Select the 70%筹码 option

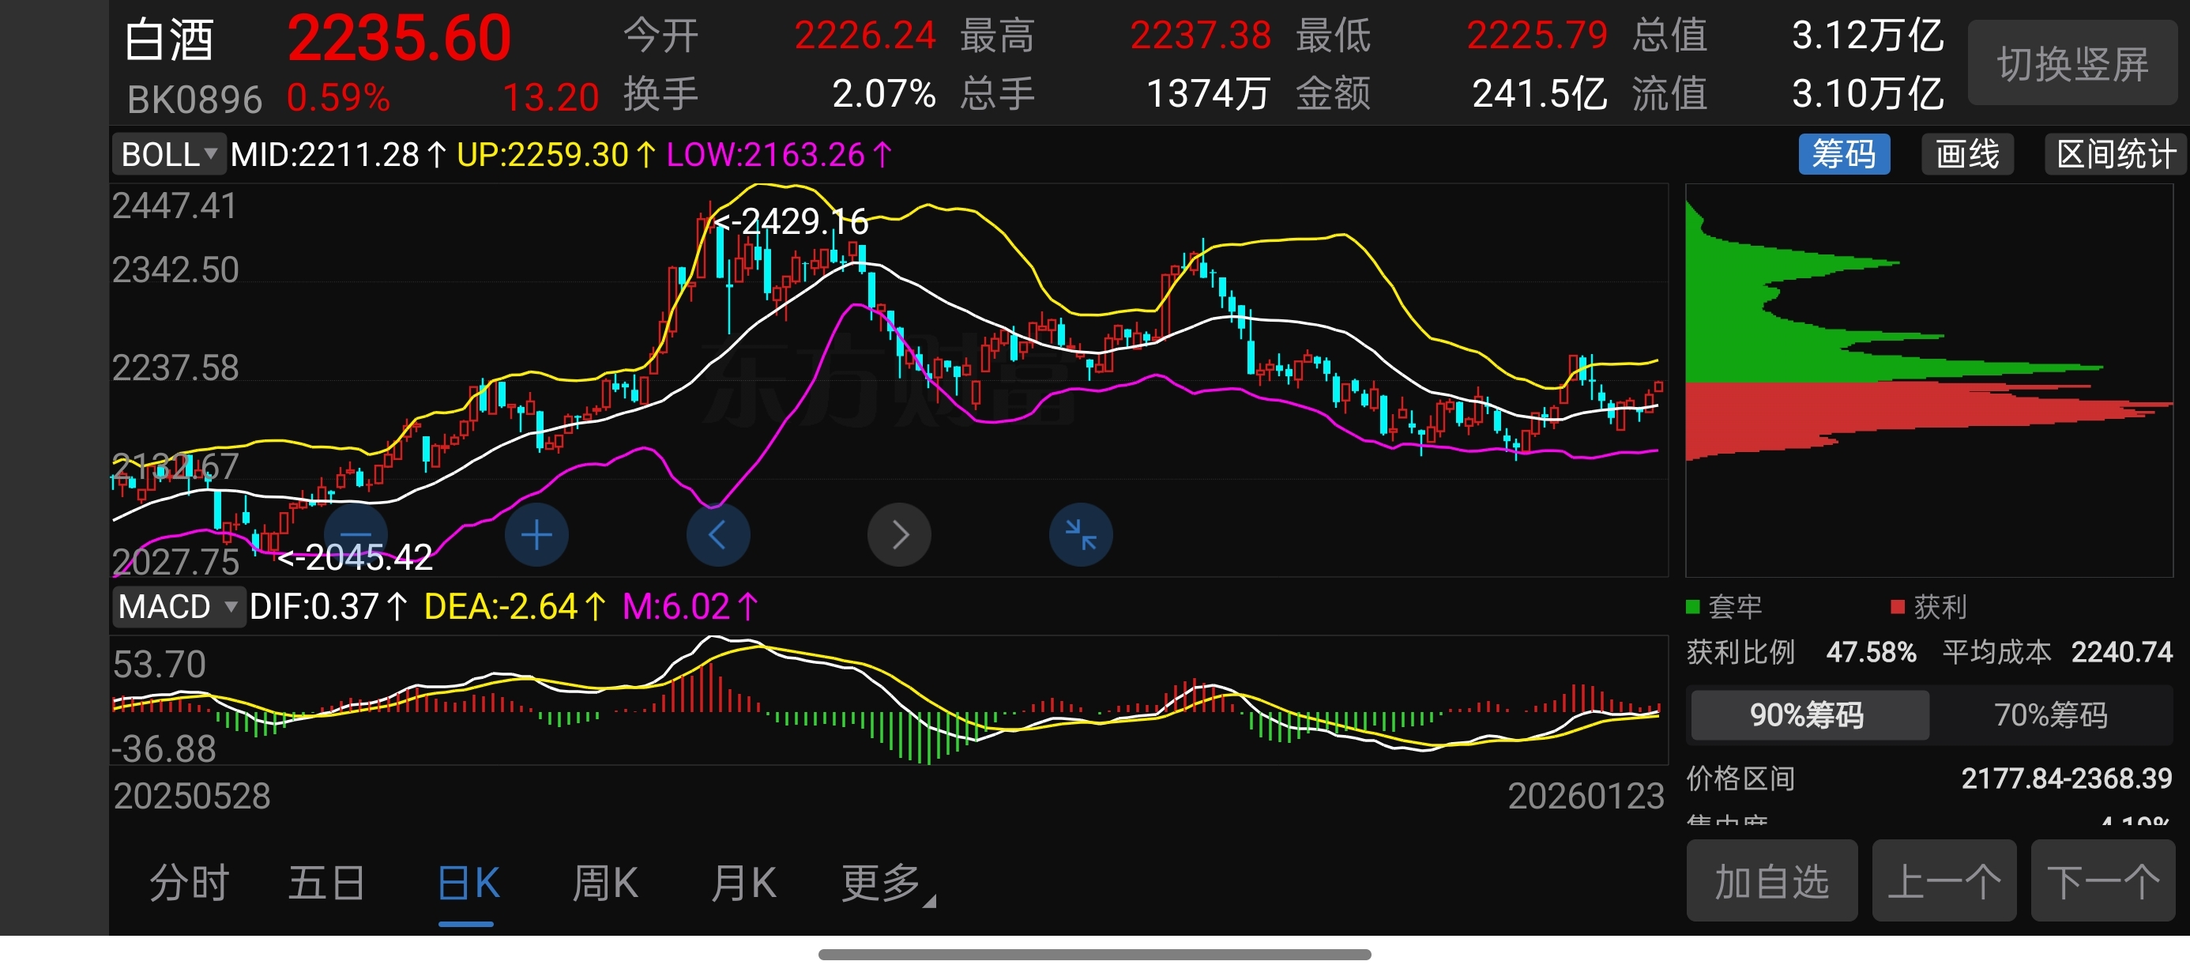pyautogui.click(x=2051, y=714)
